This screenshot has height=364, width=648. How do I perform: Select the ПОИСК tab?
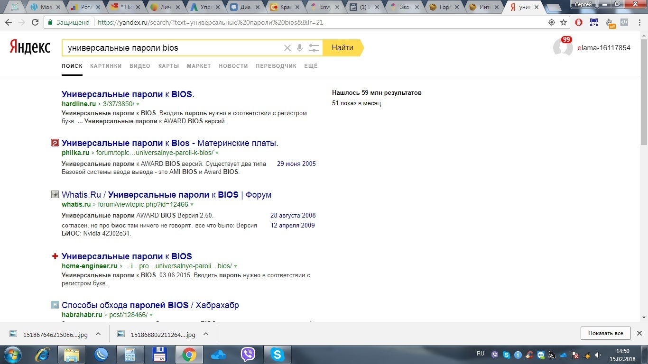click(x=72, y=66)
